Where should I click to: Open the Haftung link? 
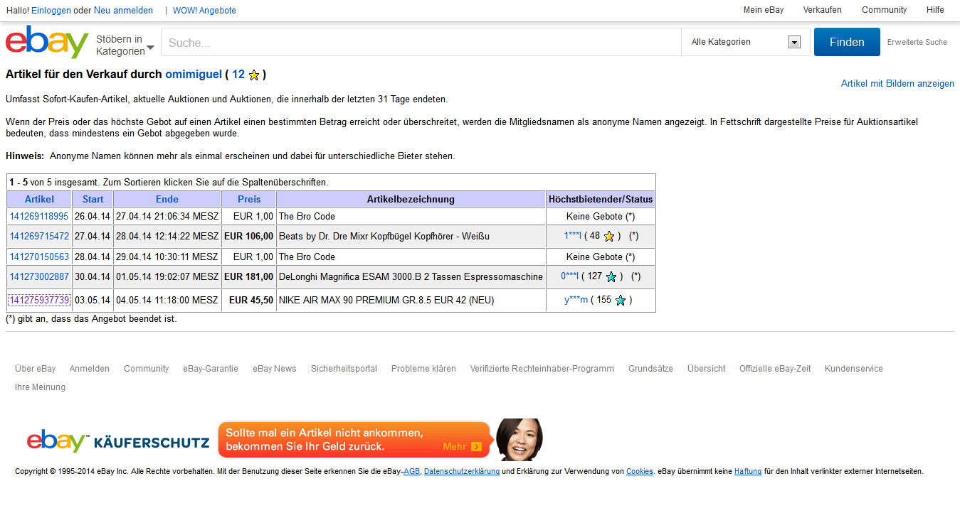coord(748,471)
